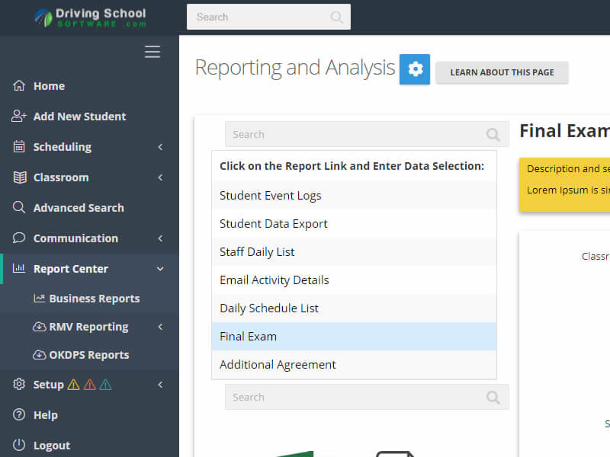Image resolution: width=610 pixels, height=457 pixels.
Task: Open the Additional Agreement report link
Action: (278, 365)
